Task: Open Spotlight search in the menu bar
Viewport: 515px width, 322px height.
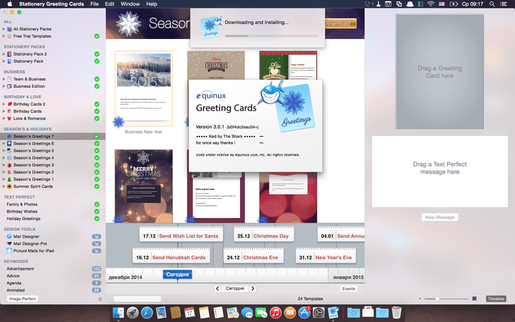Action: point(492,4)
